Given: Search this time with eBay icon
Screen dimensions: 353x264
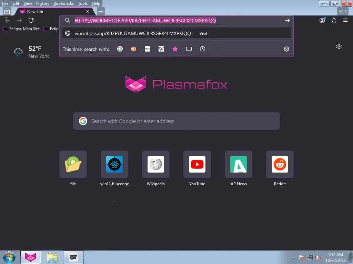Looking at the screenshot, I should (148, 49).
